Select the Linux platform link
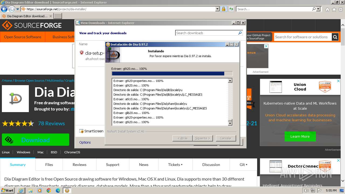Screen dimensions: 345x194 point(6,152)
